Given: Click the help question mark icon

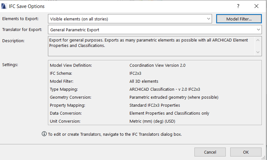Looking at the screenshot, I should click(238, 6).
